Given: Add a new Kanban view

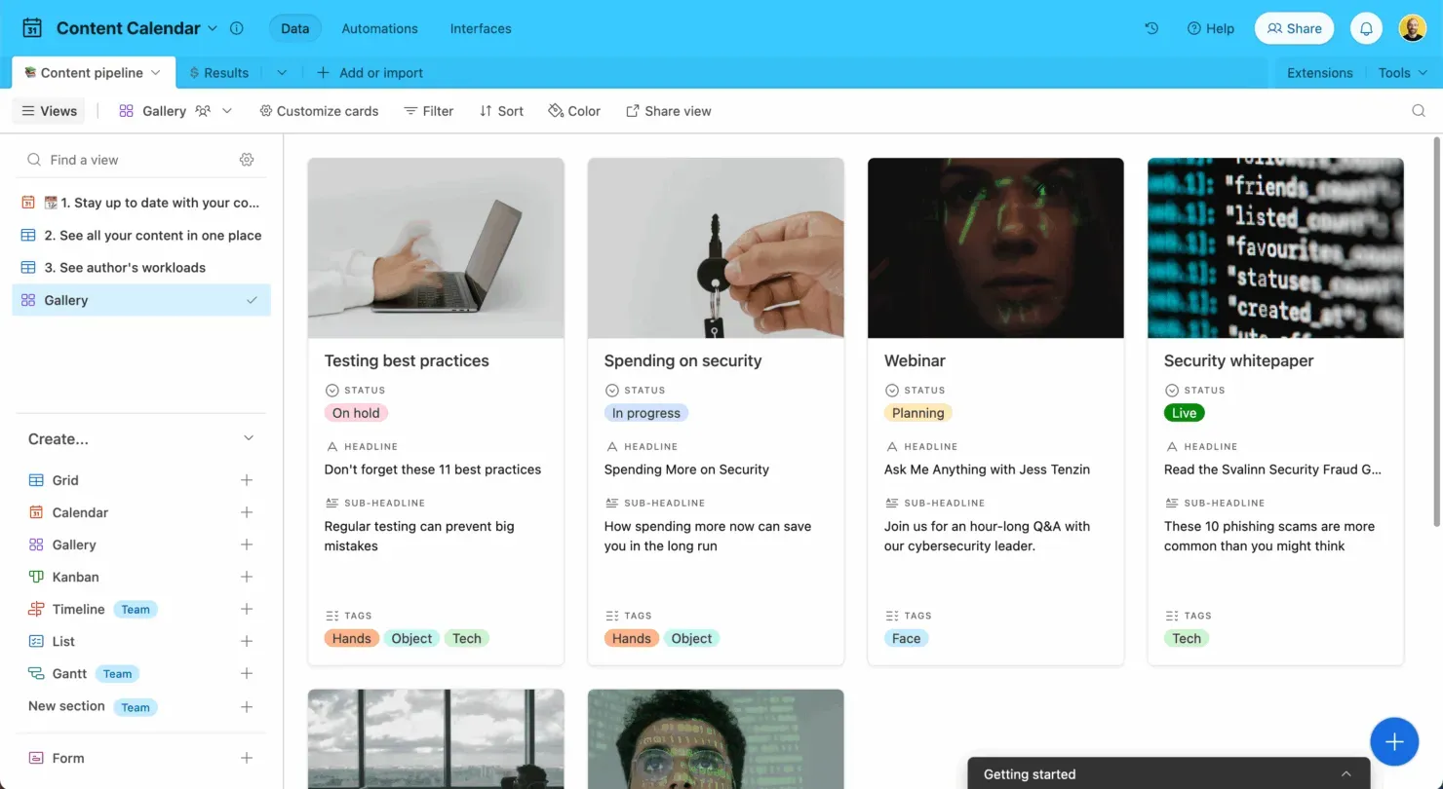Looking at the screenshot, I should pyautogui.click(x=247, y=577).
